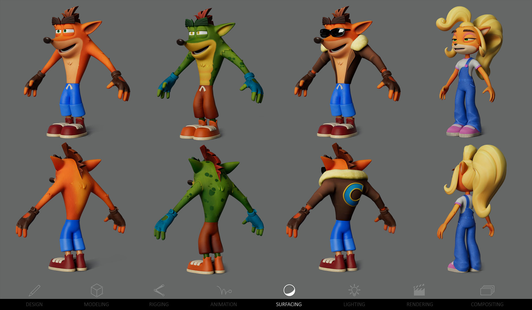Viewport: 532px width, 310px height.
Task: Select the green Crash front view render
Action: (210, 74)
